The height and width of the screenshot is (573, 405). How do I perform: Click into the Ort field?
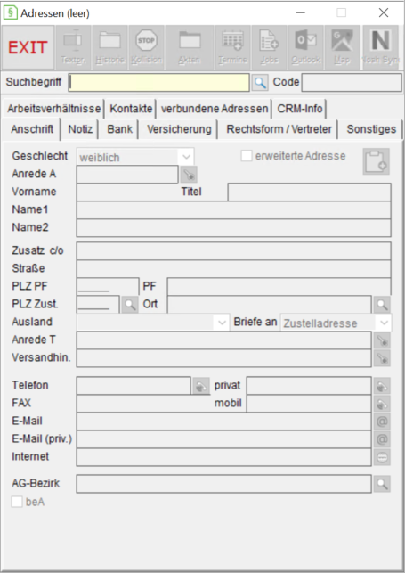[x=270, y=304]
